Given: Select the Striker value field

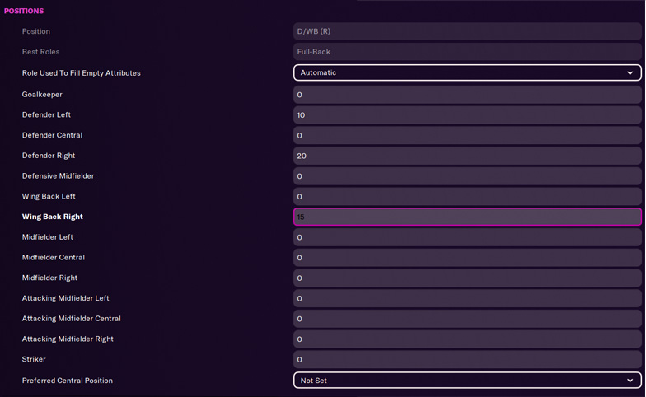Looking at the screenshot, I should coord(467,359).
